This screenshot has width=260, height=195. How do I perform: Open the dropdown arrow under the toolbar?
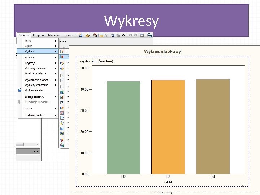tap(65, 41)
